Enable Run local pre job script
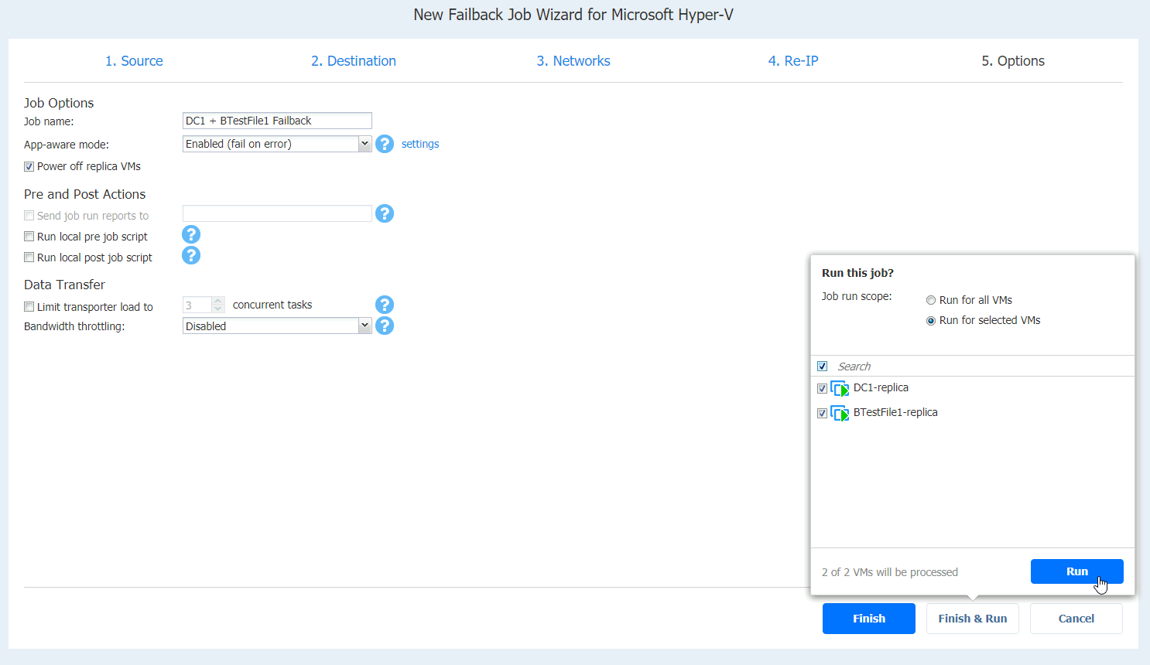This screenshot has height=665, width=1150. [x=29, y=237]
